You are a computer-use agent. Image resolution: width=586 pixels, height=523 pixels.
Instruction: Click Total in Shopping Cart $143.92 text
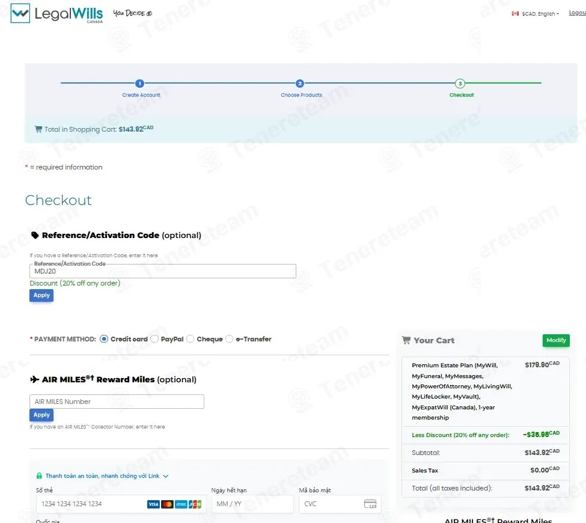point(99,129)
